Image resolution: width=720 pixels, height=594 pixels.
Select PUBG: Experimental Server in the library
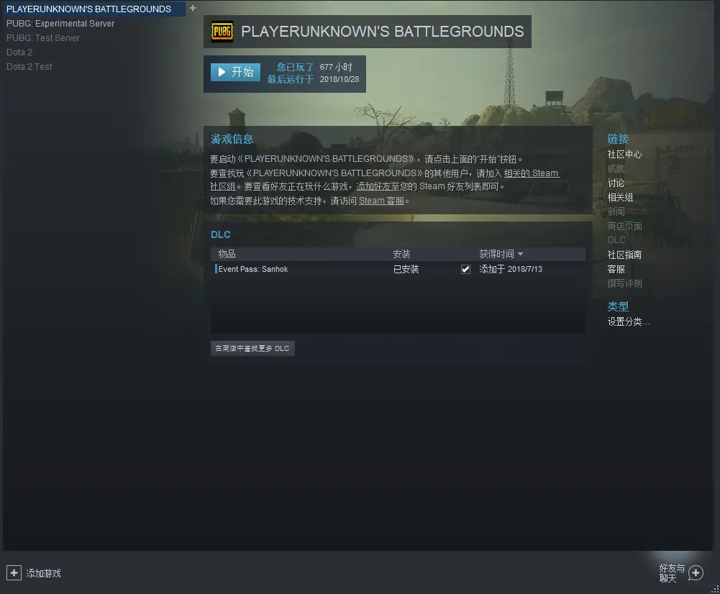[x=60, y=24]
